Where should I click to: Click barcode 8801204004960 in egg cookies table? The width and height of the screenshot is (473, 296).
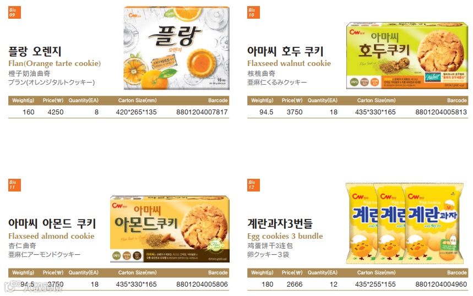441,284
